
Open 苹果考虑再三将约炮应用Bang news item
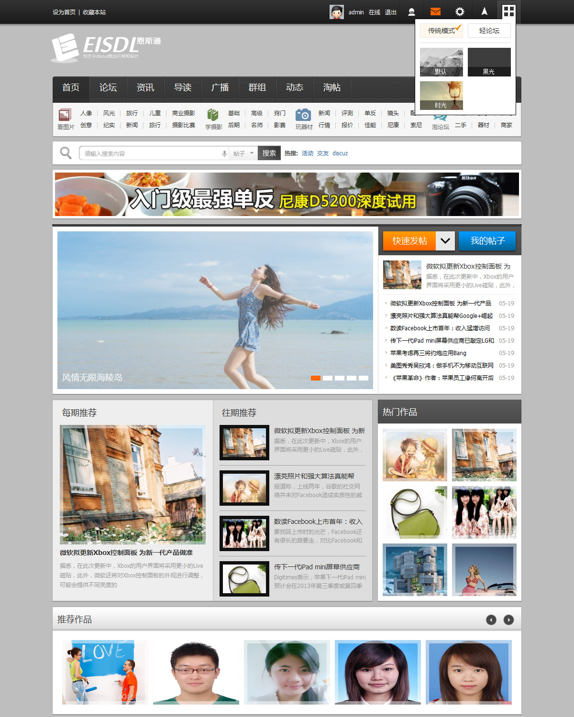tap(428, 353)
